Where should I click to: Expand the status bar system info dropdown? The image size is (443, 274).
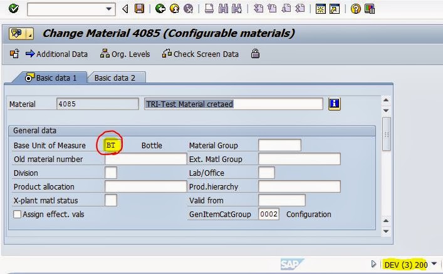click(x=434, y=263)
